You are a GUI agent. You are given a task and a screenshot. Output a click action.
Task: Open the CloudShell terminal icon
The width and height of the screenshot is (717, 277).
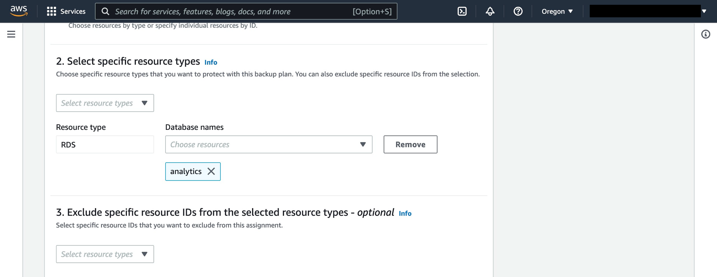[x=462, y=11]
